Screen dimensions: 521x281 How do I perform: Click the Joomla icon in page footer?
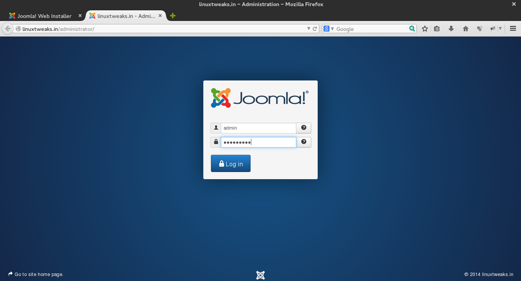point(260,275)
